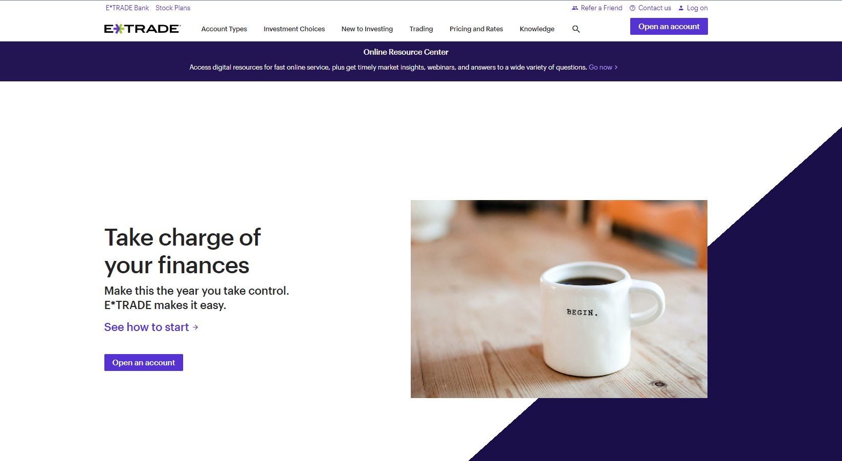Open the E*TRADE Bank link
This screenshot has height=461, width=842.
[127, 8]
